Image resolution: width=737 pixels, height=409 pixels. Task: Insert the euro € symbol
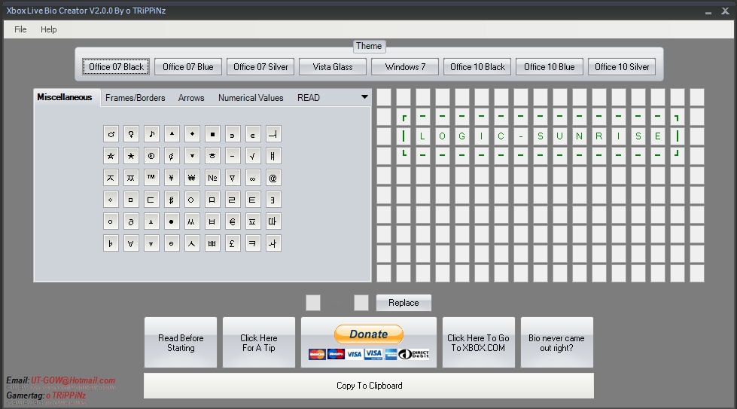pos(233,221)
